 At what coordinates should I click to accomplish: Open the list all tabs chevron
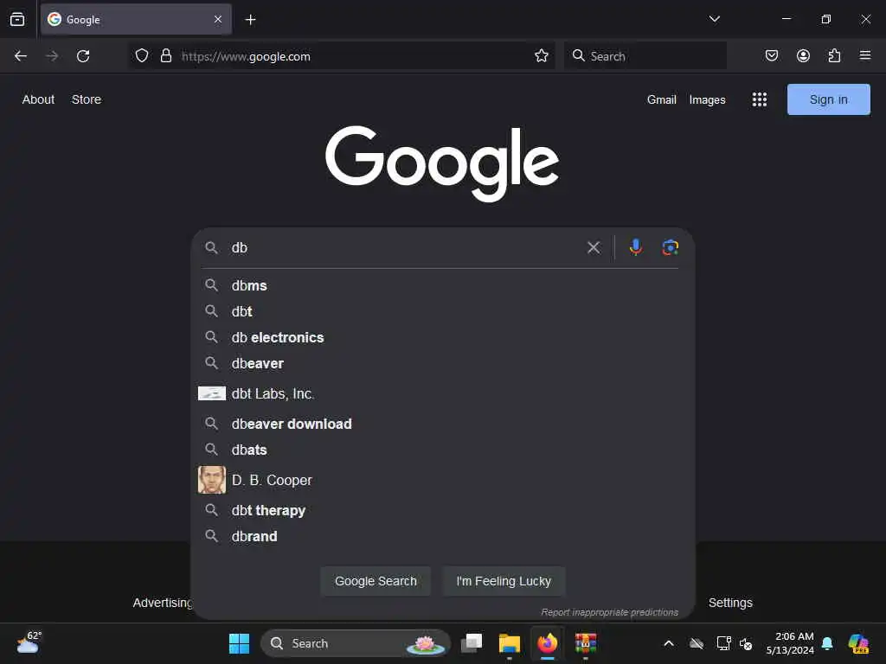pos(714,19)
